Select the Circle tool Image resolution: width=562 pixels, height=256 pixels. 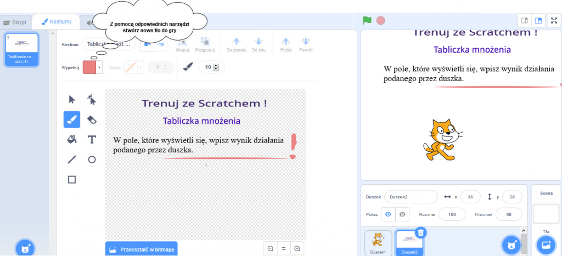[92, 160]
